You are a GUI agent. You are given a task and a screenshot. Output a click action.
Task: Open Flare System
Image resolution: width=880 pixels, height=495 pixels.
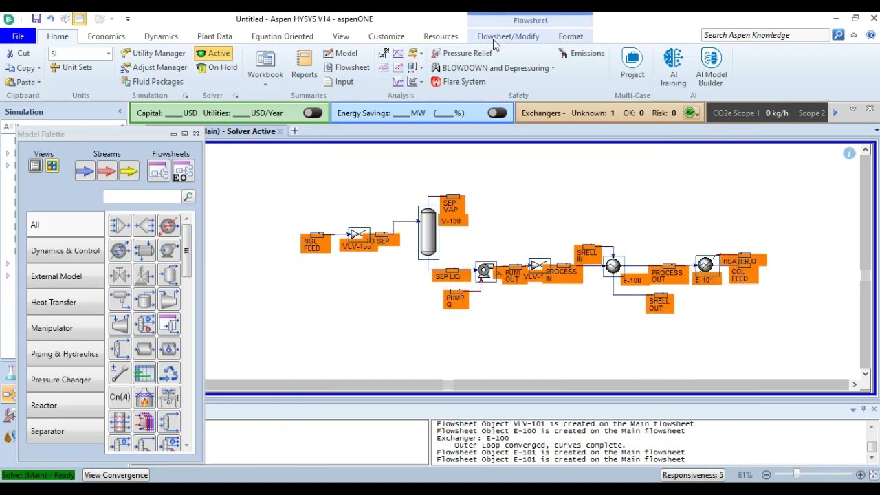(458, 82)
